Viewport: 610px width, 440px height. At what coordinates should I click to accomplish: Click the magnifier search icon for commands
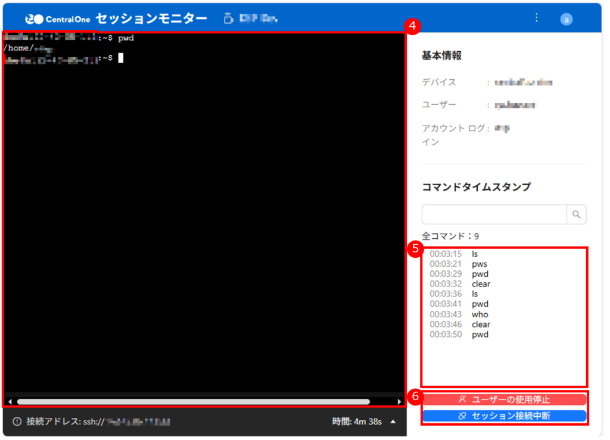[576, 214]
